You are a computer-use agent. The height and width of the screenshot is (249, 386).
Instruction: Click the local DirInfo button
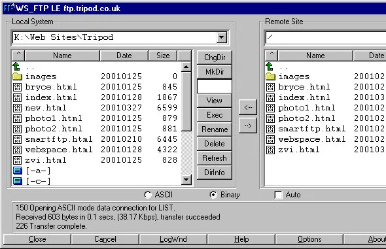[215, 173]
